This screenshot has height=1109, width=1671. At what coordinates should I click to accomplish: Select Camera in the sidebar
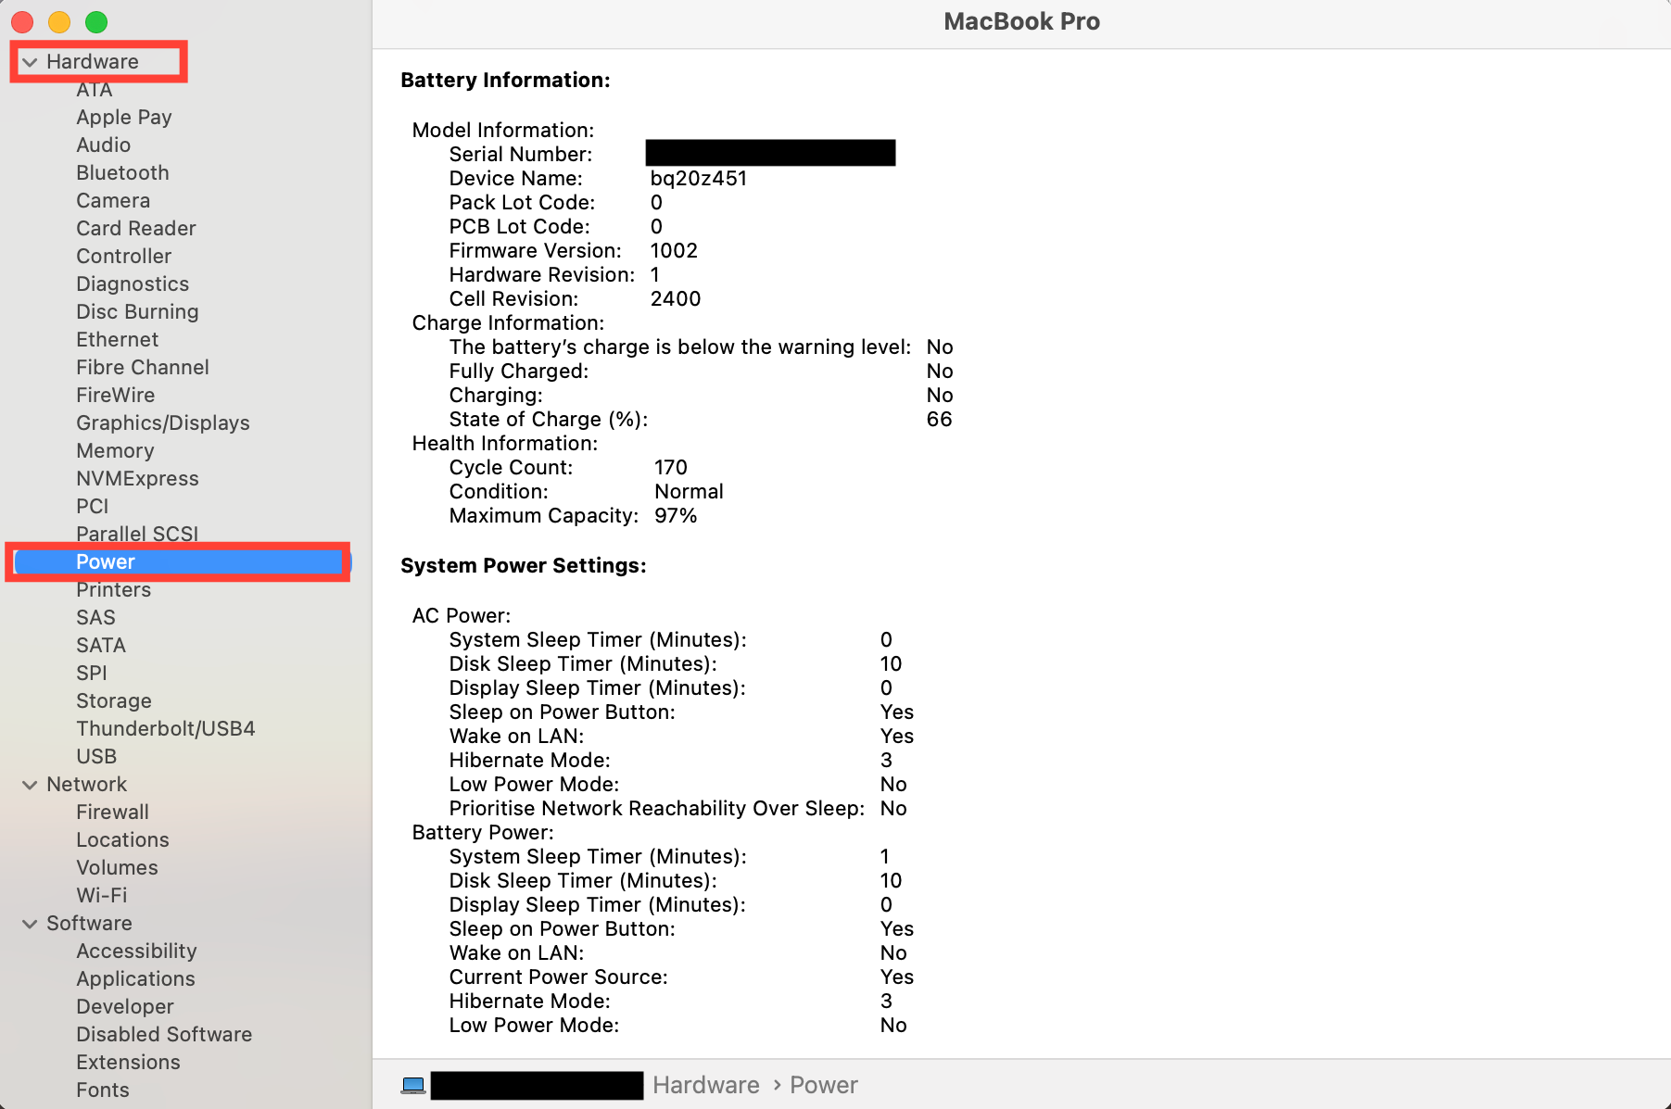tap(113, 201)
